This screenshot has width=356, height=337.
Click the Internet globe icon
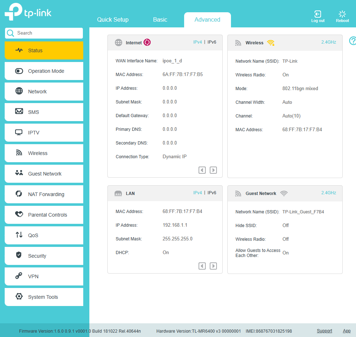(118, 43)
